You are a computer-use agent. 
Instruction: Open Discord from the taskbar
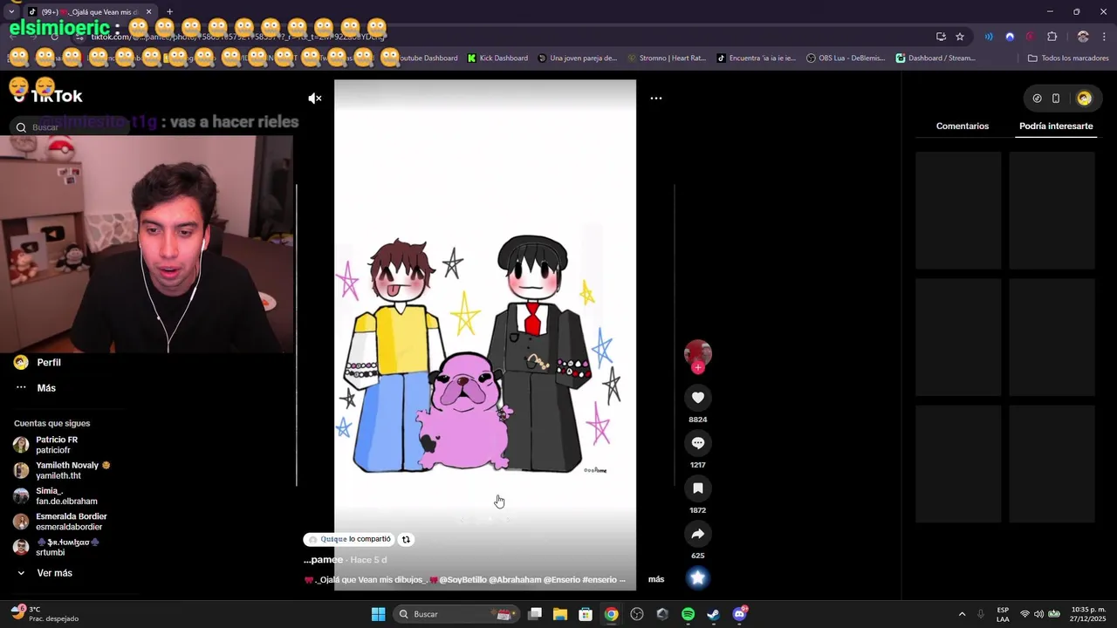(740, 614)
